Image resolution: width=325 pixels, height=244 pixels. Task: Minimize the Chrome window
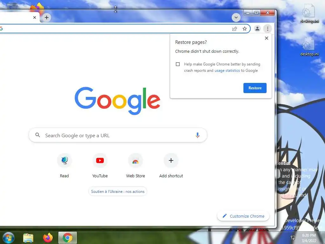[248, 13]
